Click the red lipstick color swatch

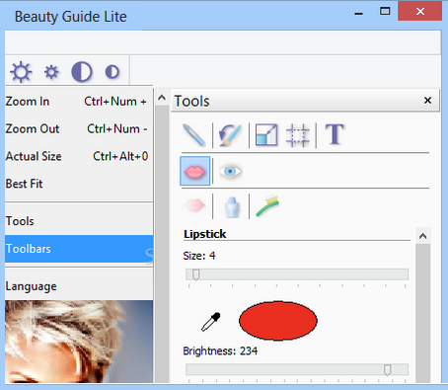[278, 321]
